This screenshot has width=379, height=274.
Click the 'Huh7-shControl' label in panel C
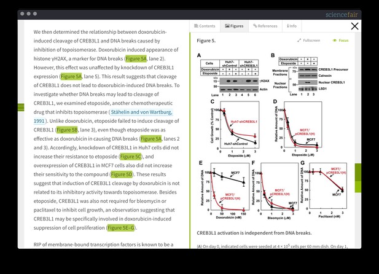(x=236, y=144)
